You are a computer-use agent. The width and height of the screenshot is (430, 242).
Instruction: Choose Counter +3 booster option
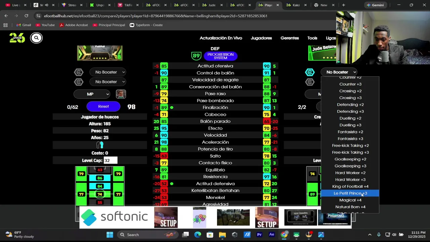click(350, 84)
